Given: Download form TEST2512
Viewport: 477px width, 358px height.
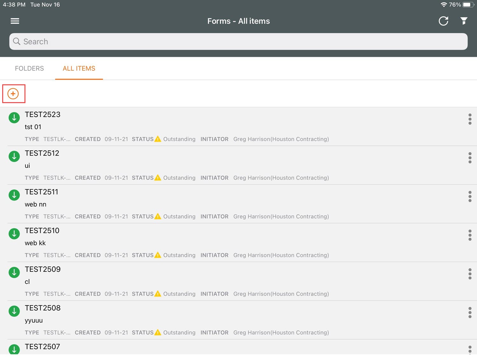Looking at the screenshot, I should point(14,157).
